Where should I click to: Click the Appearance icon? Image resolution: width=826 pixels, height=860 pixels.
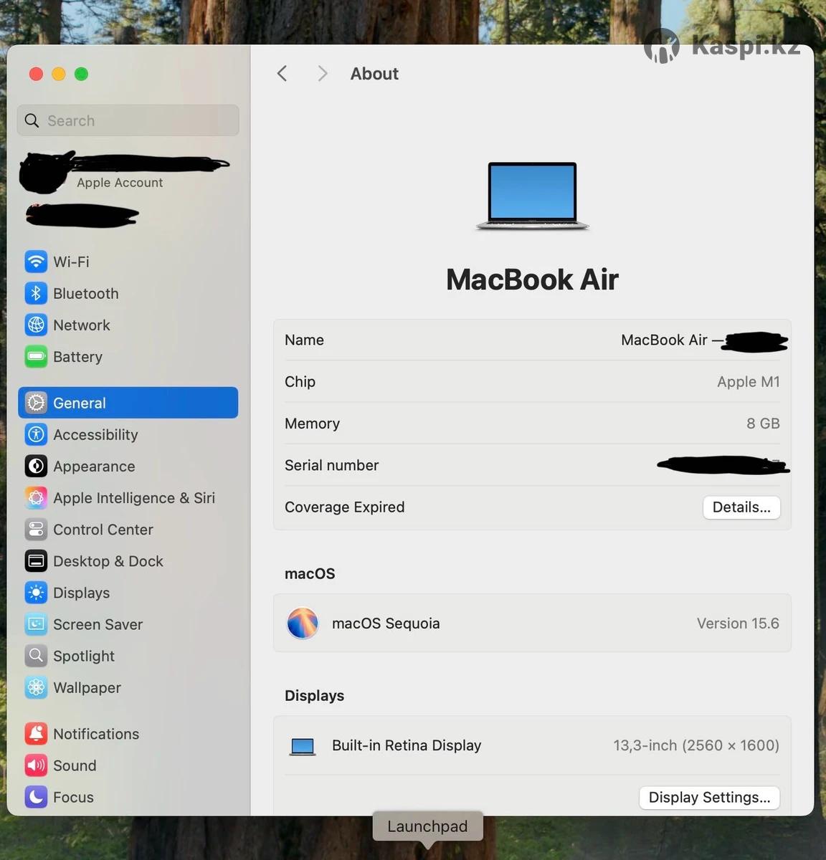[x=36, y=466]
